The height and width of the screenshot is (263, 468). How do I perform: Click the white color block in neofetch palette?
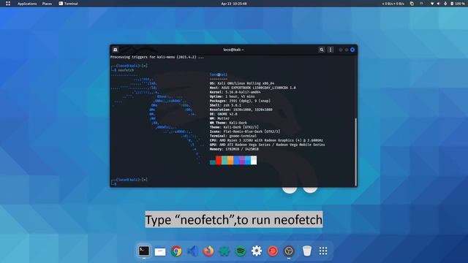point(254,160)
